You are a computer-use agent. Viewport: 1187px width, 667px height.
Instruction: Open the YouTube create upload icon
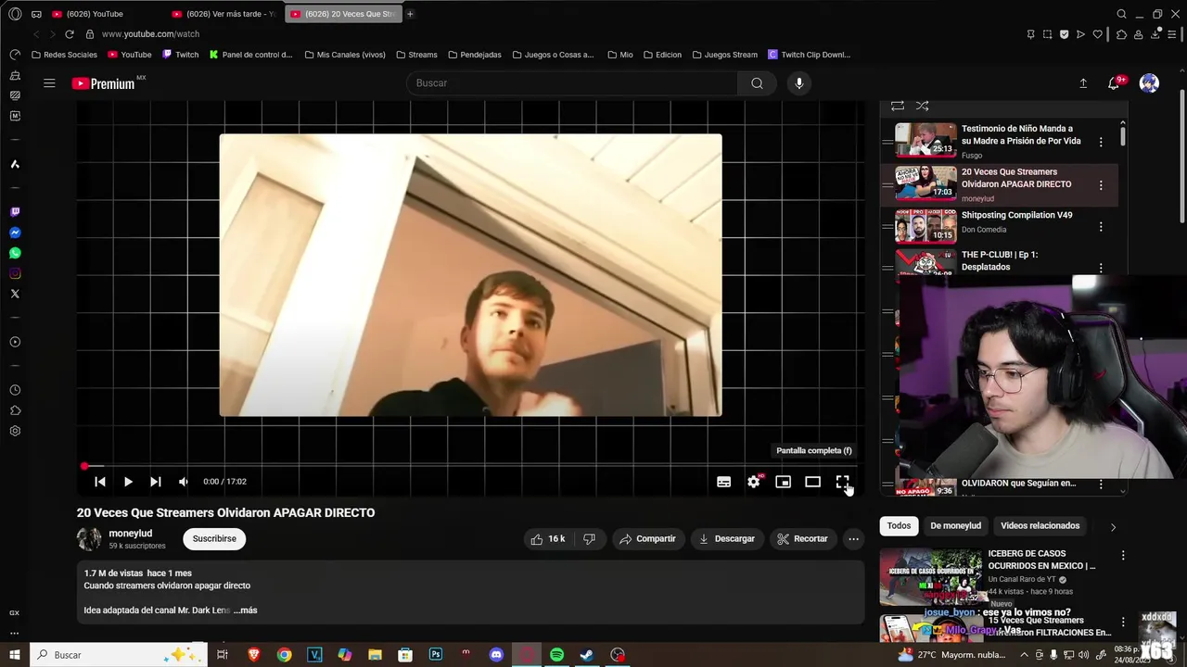[x=1083, y=83]
